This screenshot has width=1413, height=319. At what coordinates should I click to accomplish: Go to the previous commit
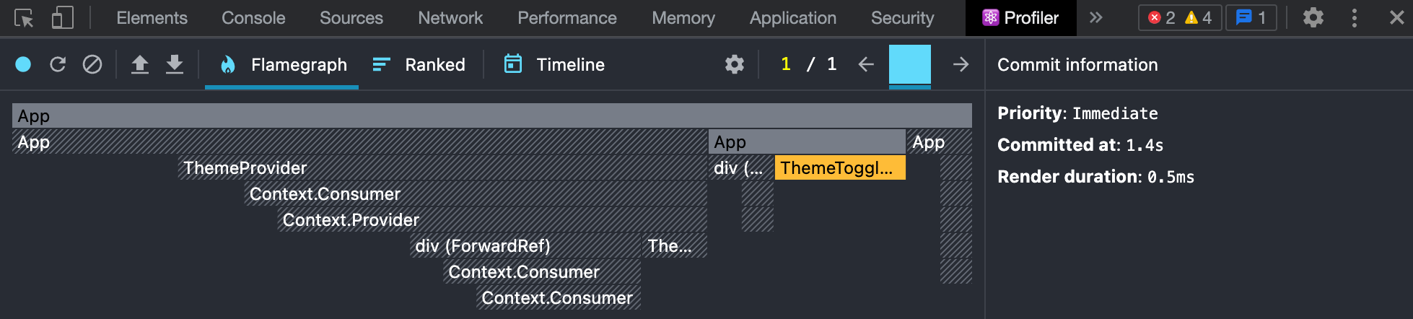coord(866,65)
